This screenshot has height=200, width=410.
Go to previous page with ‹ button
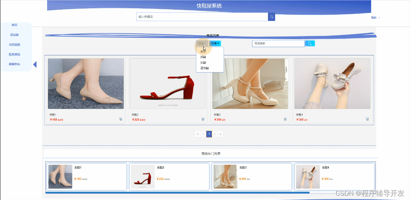tap(204, 134)
